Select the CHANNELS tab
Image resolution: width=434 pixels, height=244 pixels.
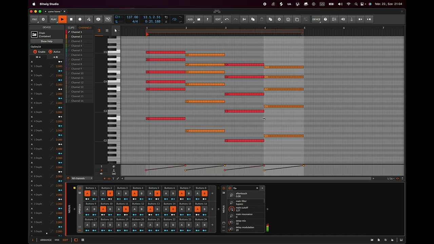[85, 27]
